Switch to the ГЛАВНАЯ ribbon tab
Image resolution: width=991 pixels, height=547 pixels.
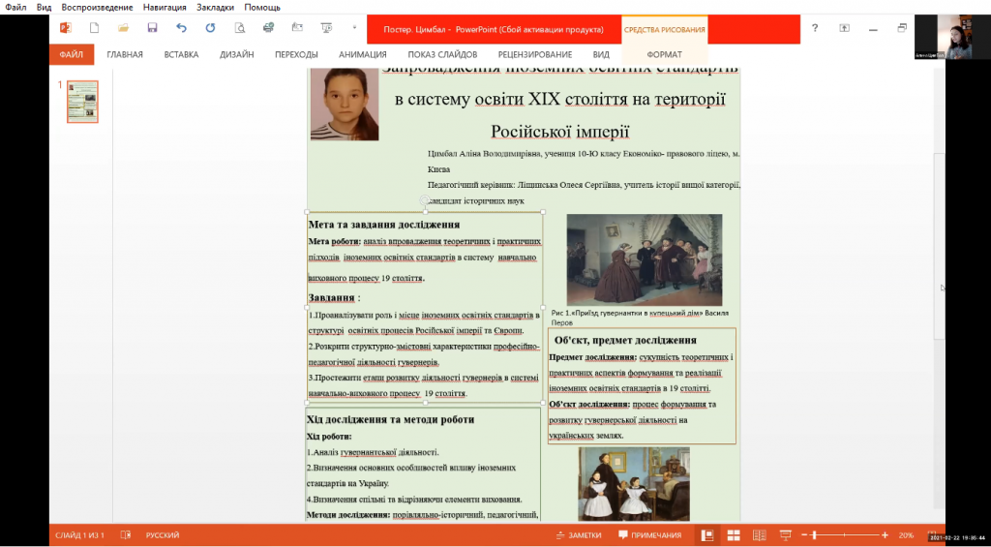tap(125, 54)
